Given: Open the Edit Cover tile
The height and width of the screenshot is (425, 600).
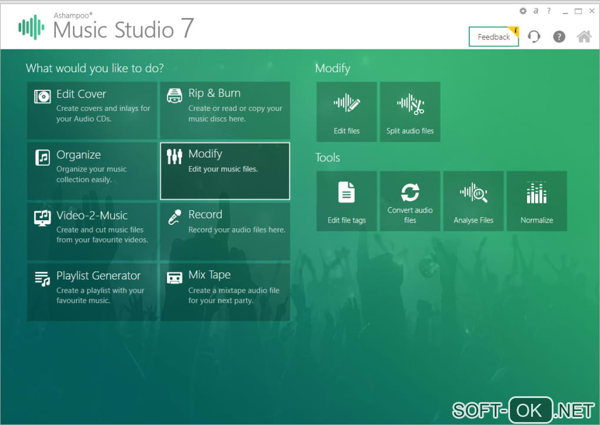Looking at the screenshot, I should (92, 110).
